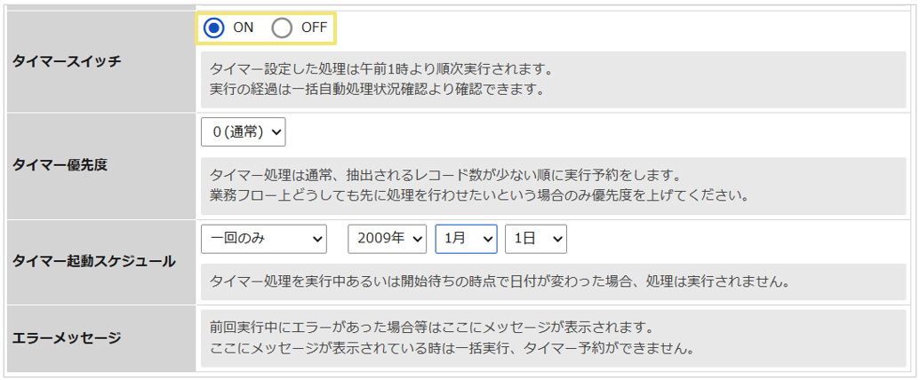
Task: Click the note 実行の経過は一括自動処理状況確認より確認できます
Action: [x=378, y=91]
